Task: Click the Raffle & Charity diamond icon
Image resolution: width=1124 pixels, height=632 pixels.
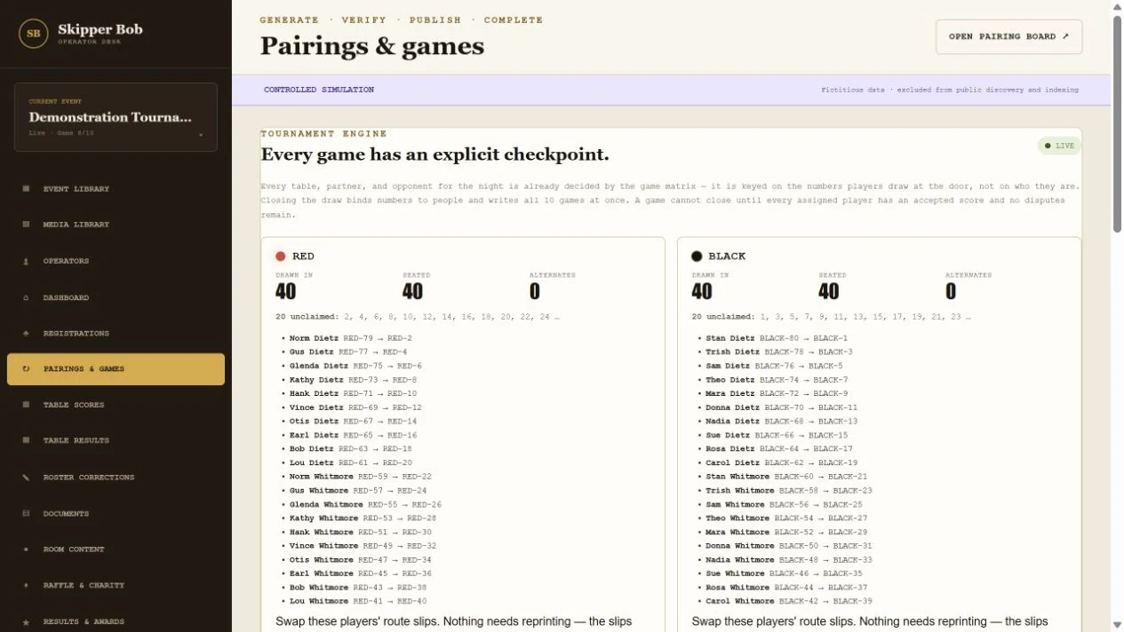Action: (26, 585)
